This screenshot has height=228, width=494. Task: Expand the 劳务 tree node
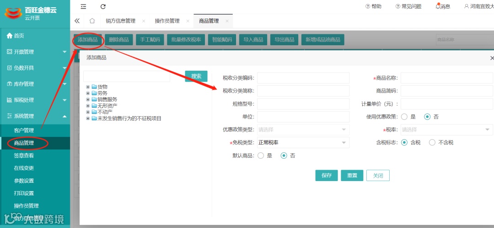point(88,93)
